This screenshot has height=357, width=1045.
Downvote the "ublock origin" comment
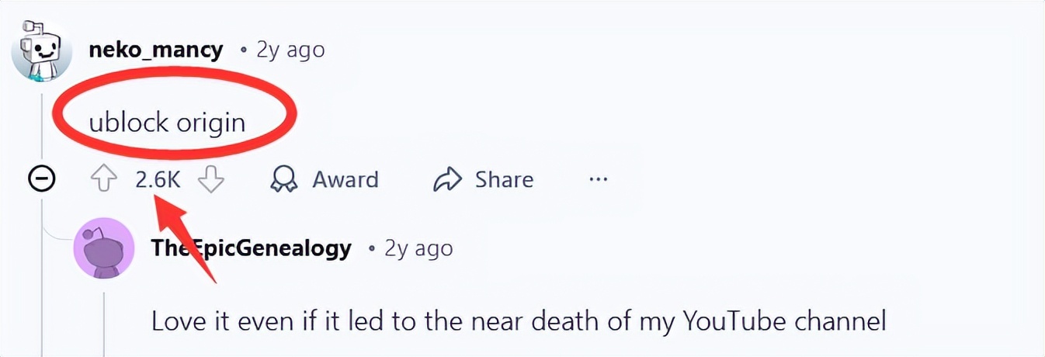[x=210, y=180]
